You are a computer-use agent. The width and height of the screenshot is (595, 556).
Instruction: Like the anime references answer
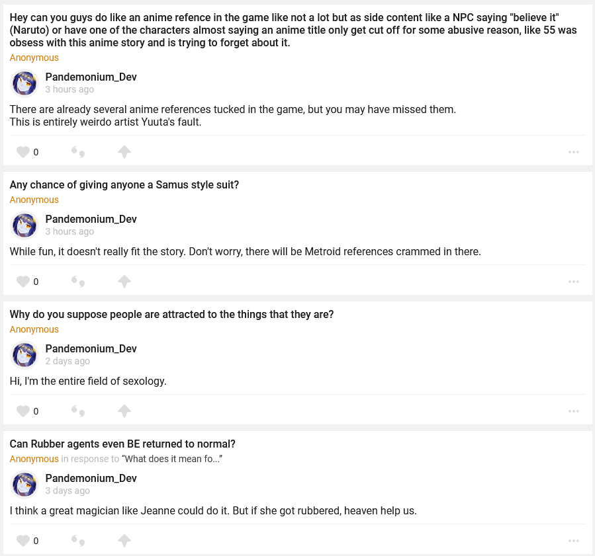pyautogui.click(x=23, y=152)
